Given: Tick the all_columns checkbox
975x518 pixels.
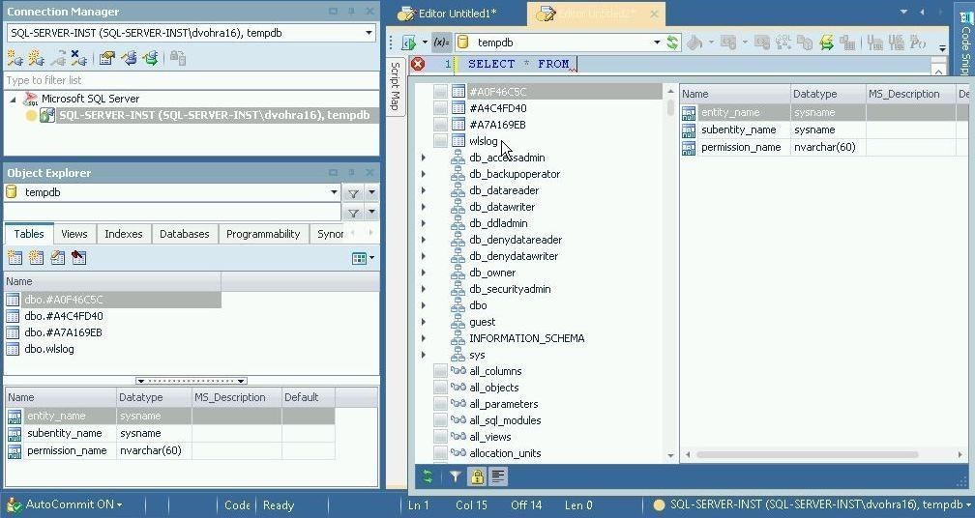Looking at the screenshot, I should [440, 371].
